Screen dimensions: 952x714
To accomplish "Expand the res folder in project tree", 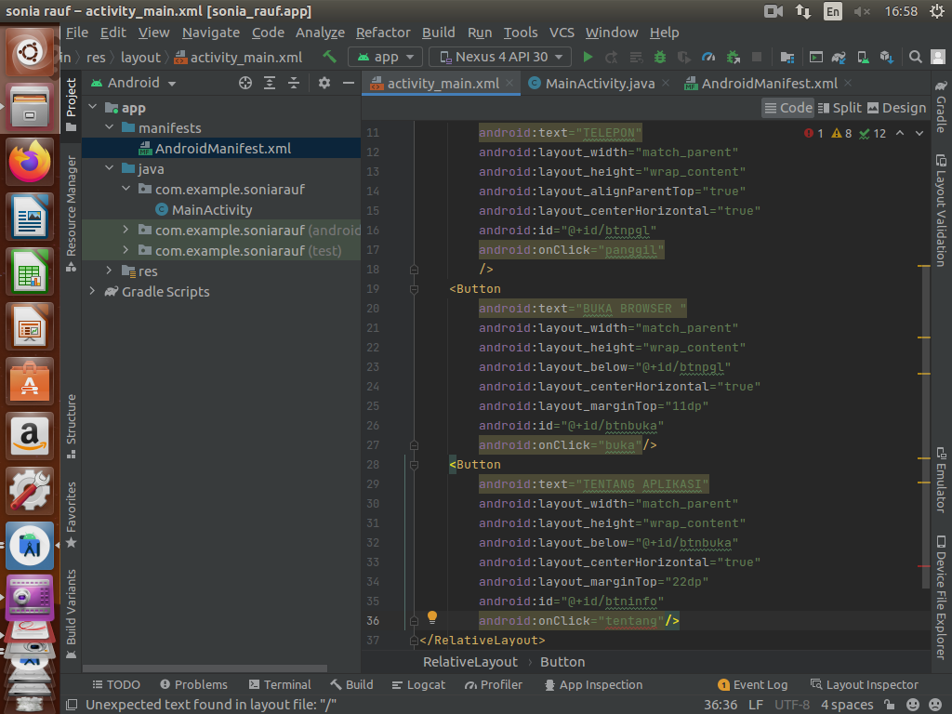I will [109, 271].
